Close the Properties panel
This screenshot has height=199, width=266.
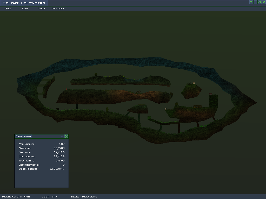(66, 136)
